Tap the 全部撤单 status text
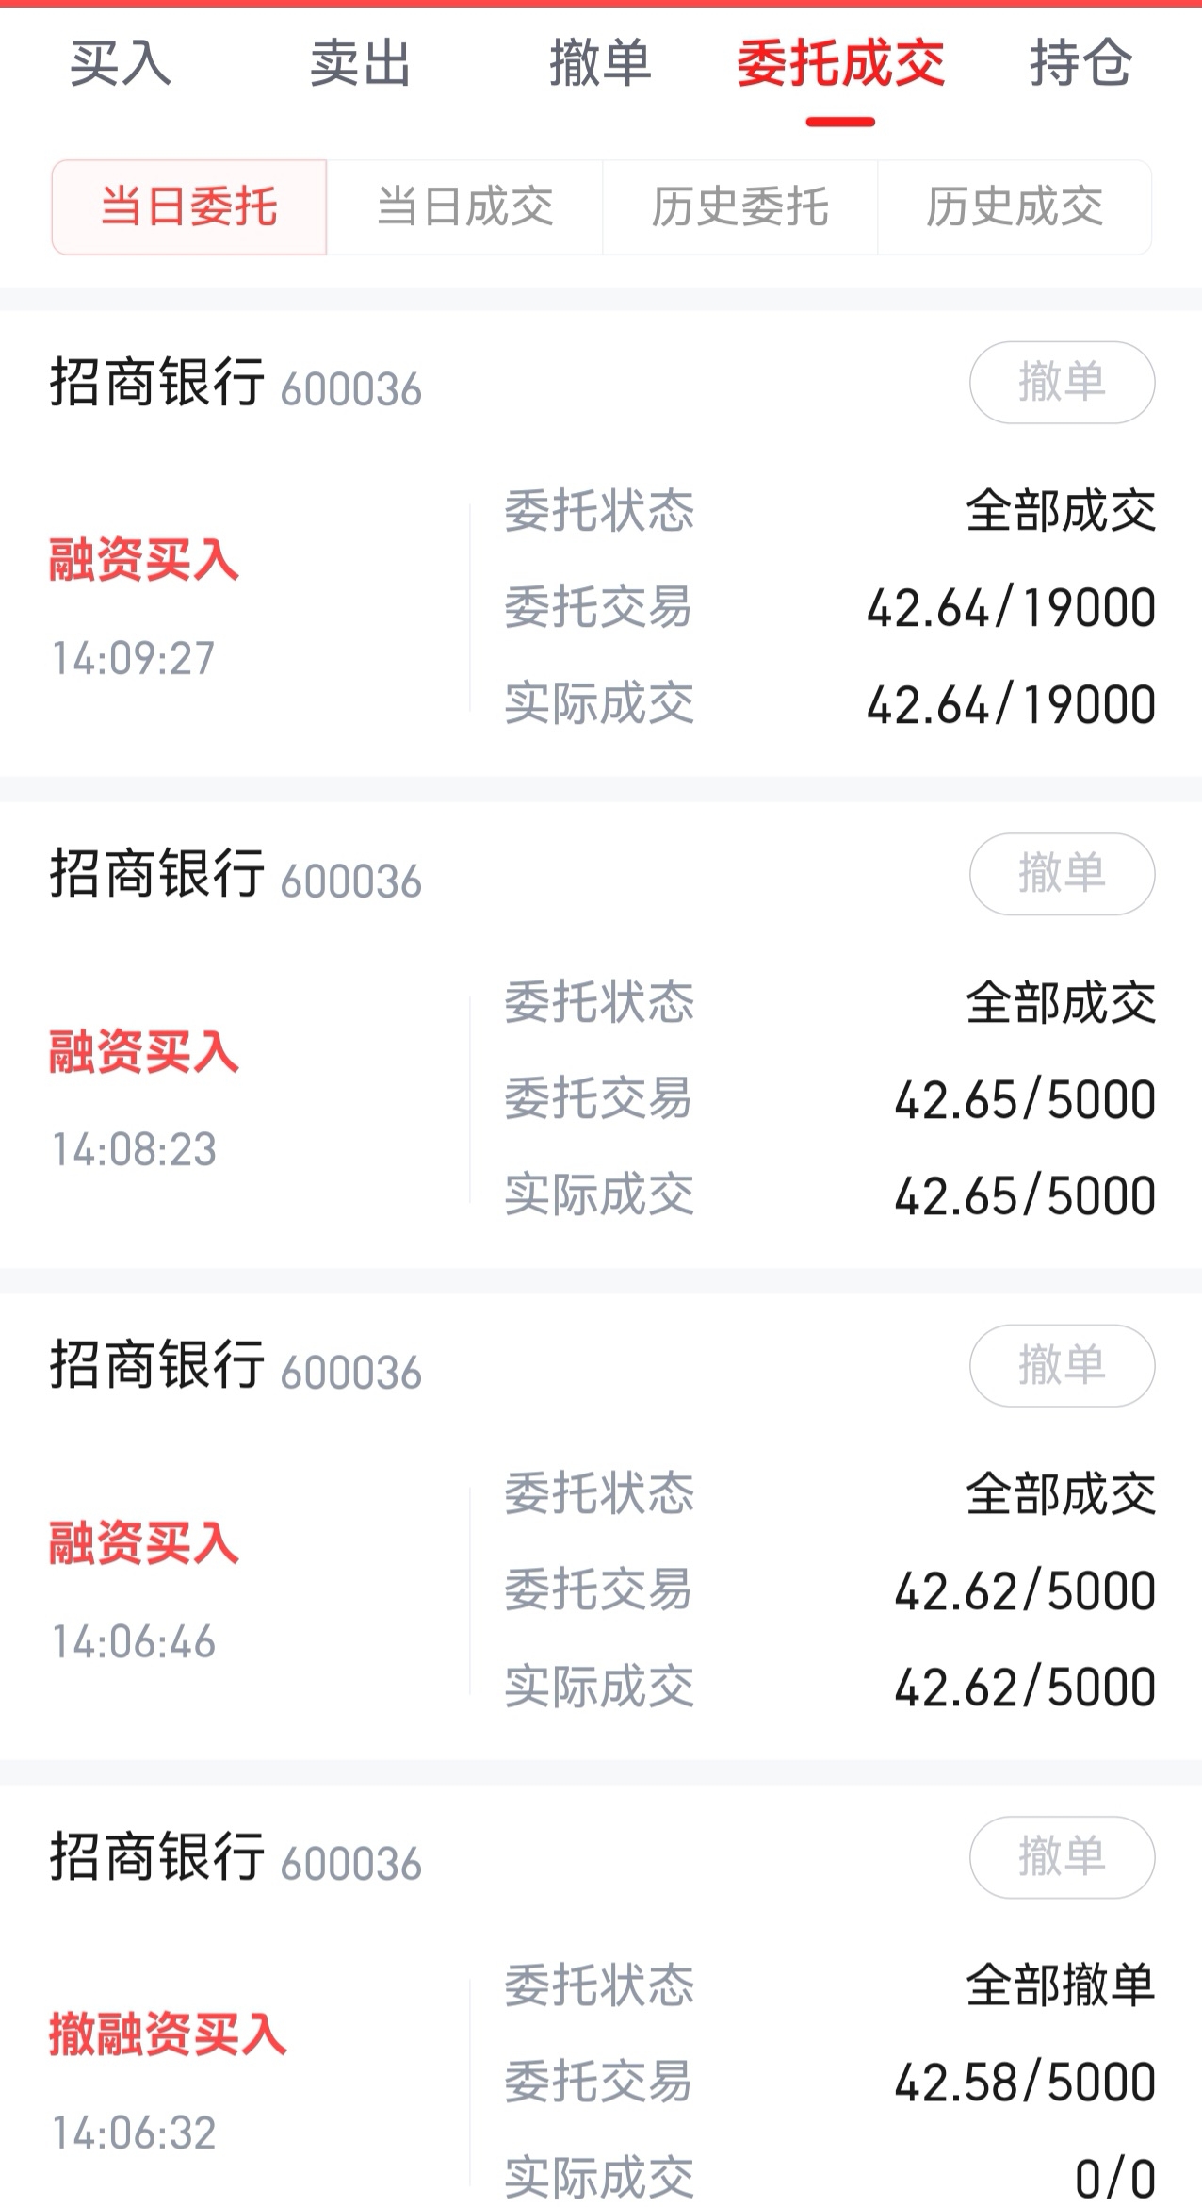The image size is (1202, 2207). point(1061,1985)
